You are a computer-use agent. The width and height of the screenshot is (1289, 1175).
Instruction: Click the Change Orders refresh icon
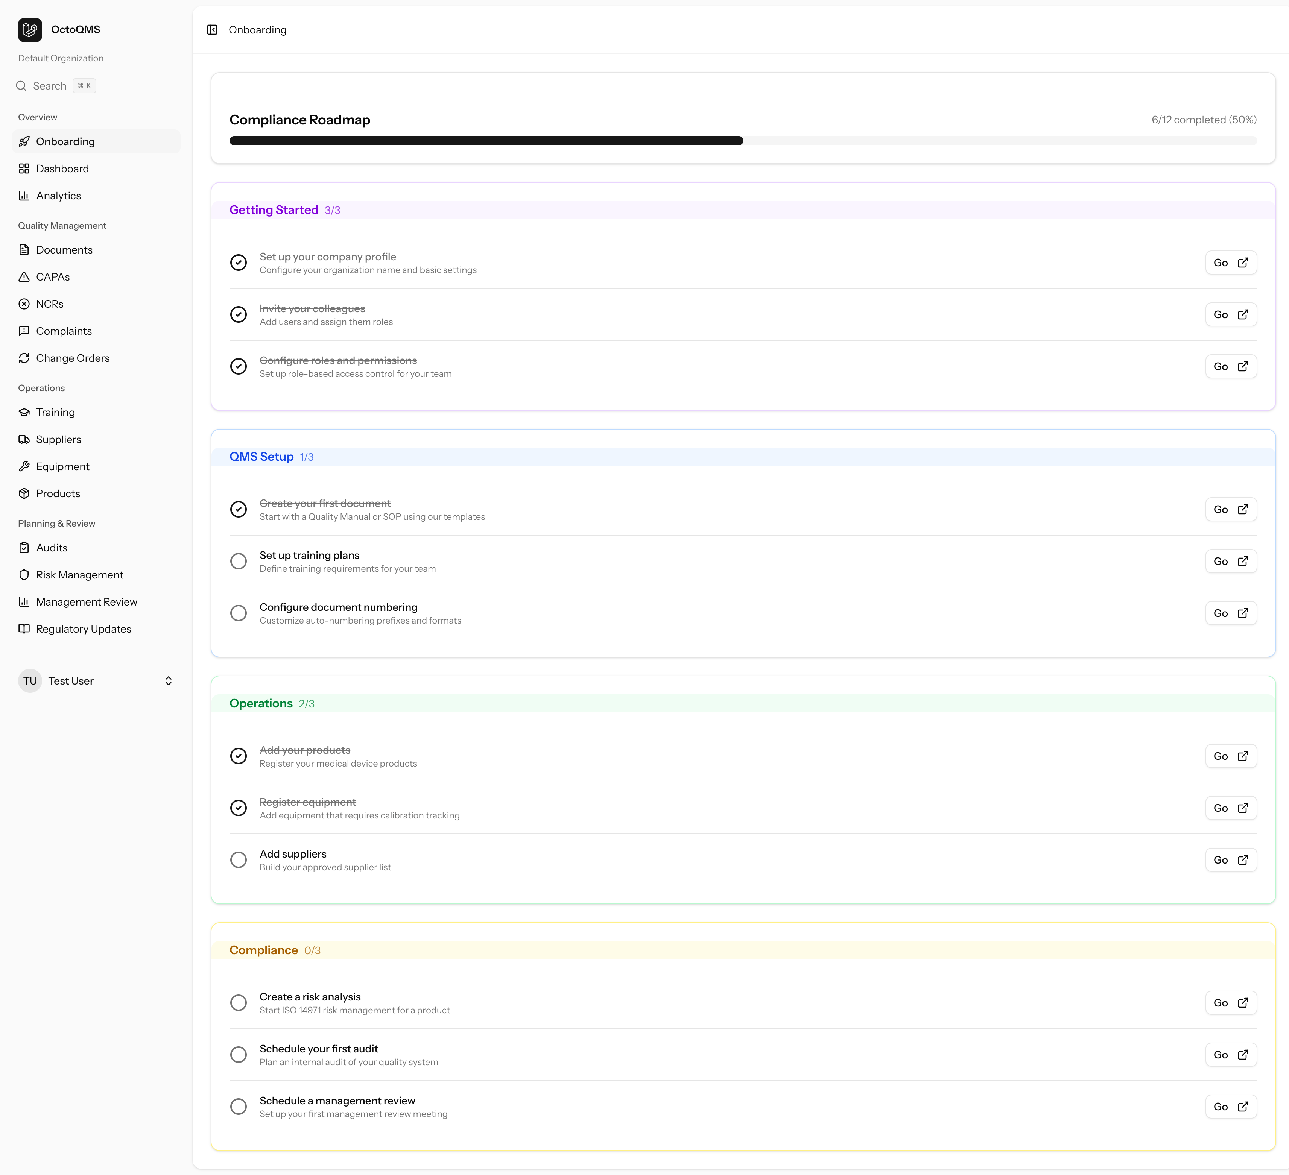(x=24, y=358)
